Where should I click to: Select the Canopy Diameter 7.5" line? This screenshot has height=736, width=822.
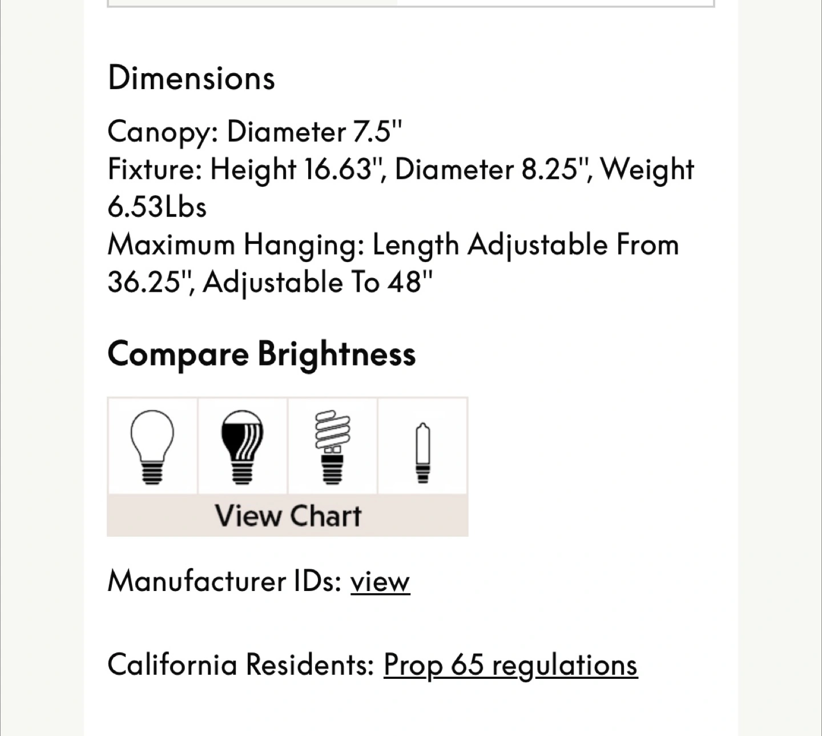[255, 132]
